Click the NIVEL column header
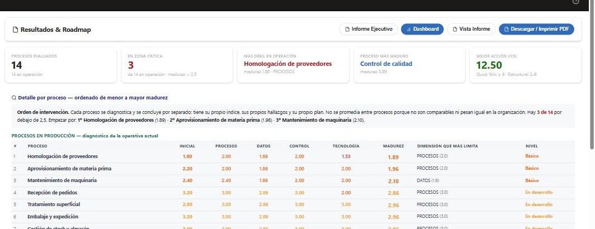 point(532,146)
